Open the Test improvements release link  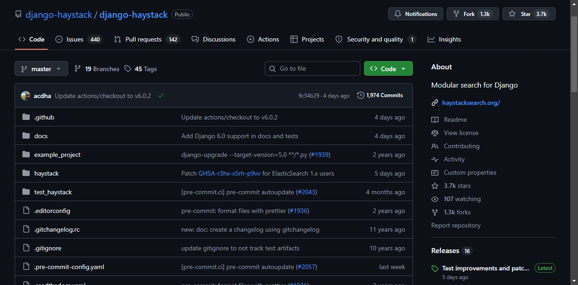(x=486, y=268)
